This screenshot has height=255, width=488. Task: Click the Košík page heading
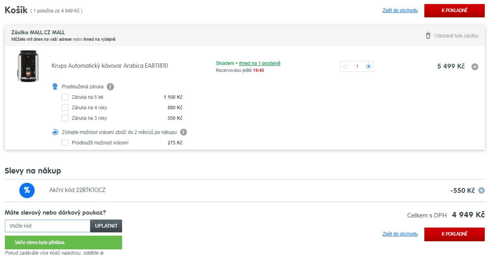tap(16, 10)
